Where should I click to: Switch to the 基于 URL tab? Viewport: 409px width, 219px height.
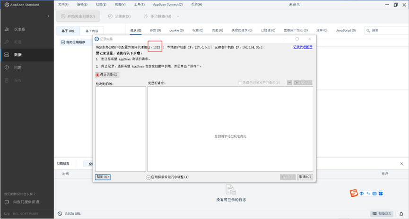click(68, 31)
